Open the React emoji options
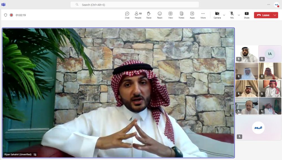The width and height of the screenshot is (282, 160). (x=160, y=15)
